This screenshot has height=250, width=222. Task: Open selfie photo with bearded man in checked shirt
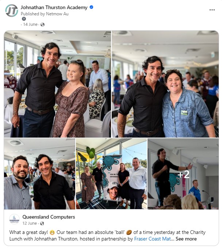point(39,174)
